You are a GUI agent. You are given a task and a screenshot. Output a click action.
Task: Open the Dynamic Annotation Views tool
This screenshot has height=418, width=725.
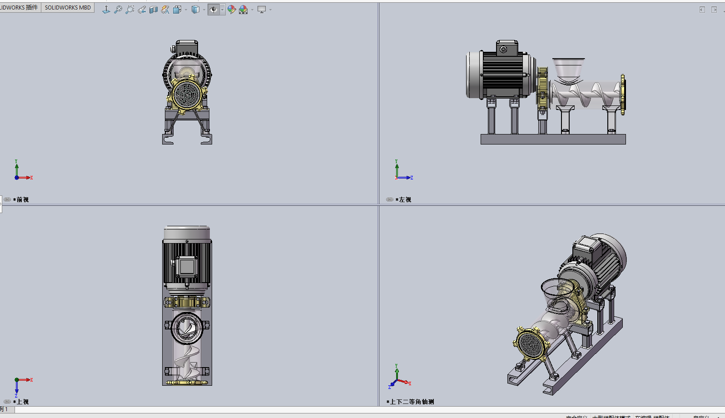coord(165,10)
